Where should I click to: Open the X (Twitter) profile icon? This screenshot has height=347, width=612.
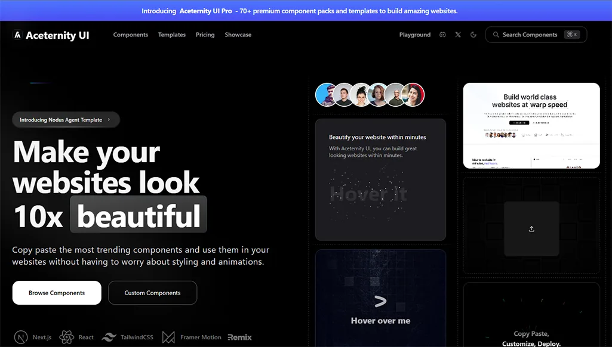[x=458, y=35]
